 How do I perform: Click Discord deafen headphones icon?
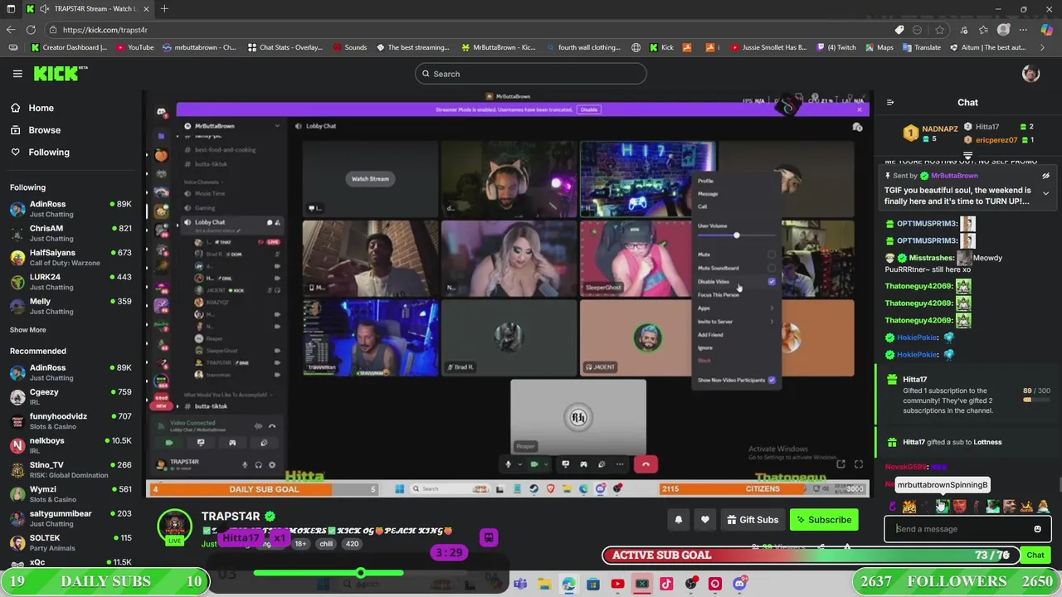(x=258, y=465)
